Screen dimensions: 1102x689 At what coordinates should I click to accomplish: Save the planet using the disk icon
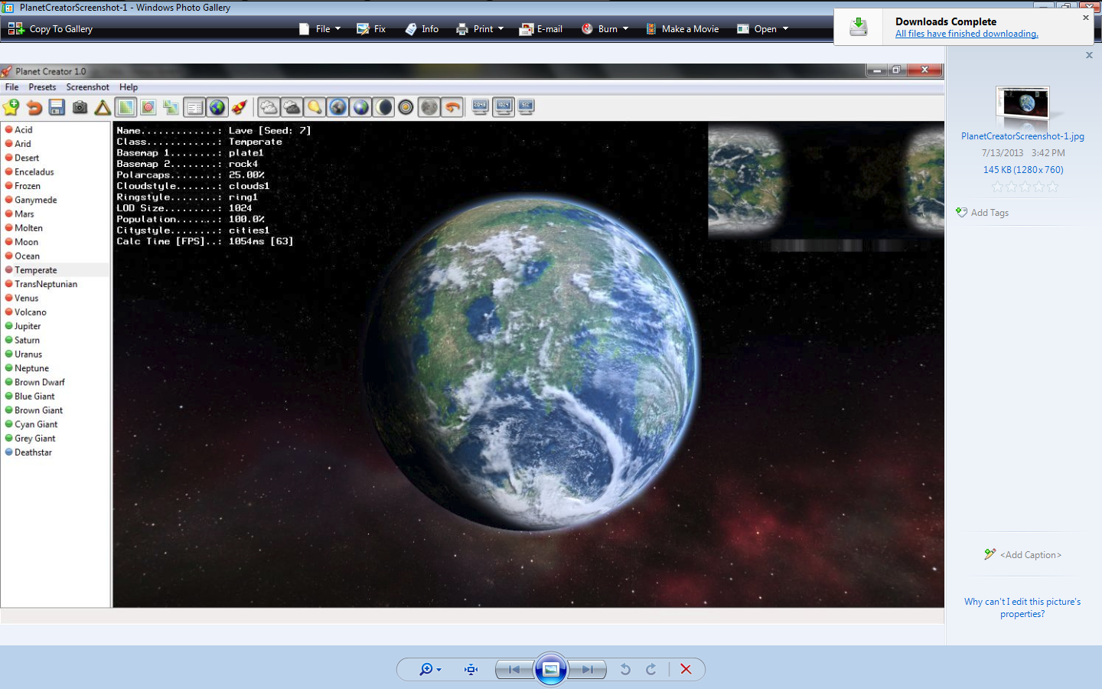(x=57, y=107)
